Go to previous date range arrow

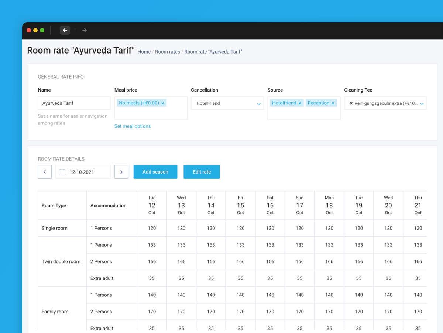pos(45,172)
